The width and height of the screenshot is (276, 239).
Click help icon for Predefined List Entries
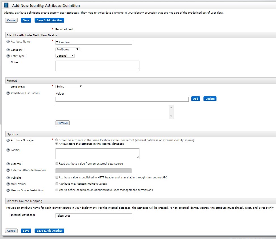[8, 93]
